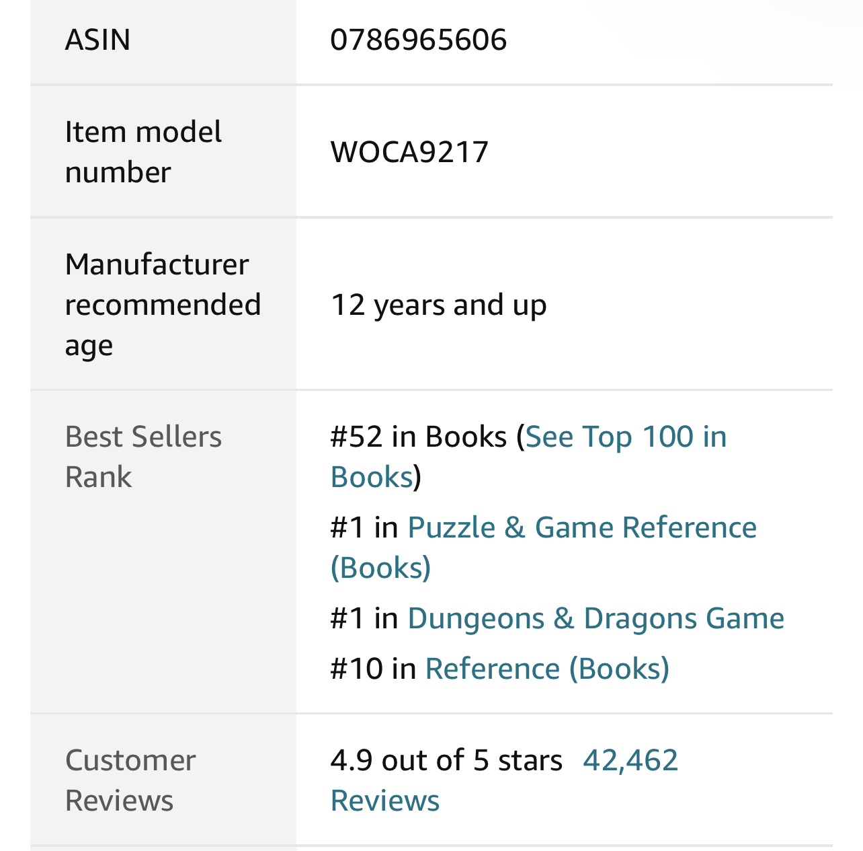Click the 4.9 out of 5 stars rating

(446, 760)
